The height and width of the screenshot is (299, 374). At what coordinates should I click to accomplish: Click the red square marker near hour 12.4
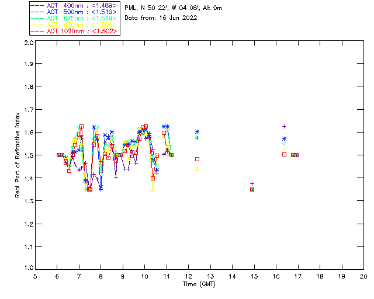point(198,159)
